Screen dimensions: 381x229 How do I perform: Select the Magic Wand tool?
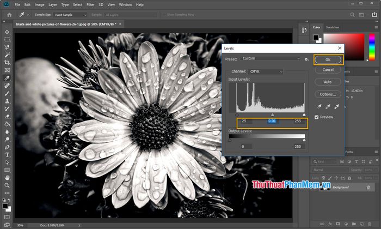tap(7, 55)
